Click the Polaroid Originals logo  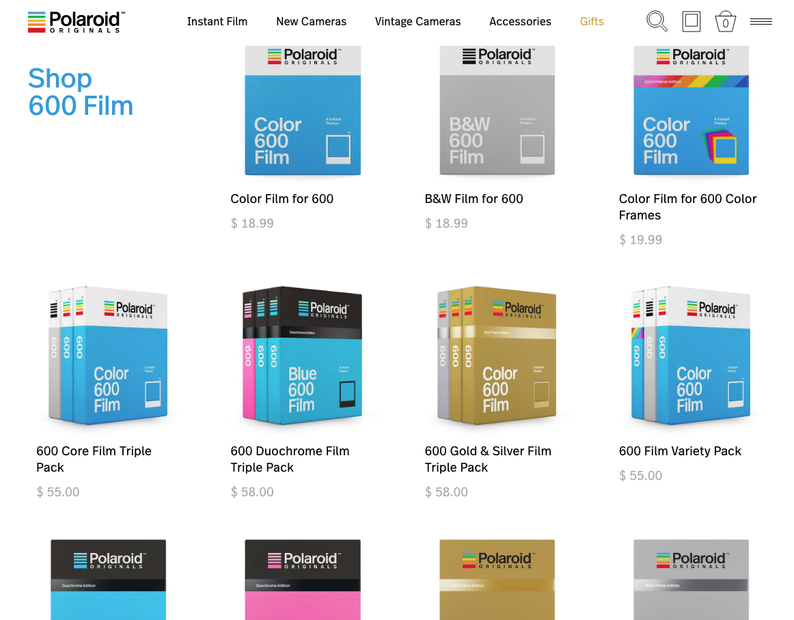coord(76,22)
